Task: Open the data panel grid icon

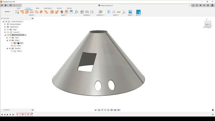Action: (x=2, y=5)
